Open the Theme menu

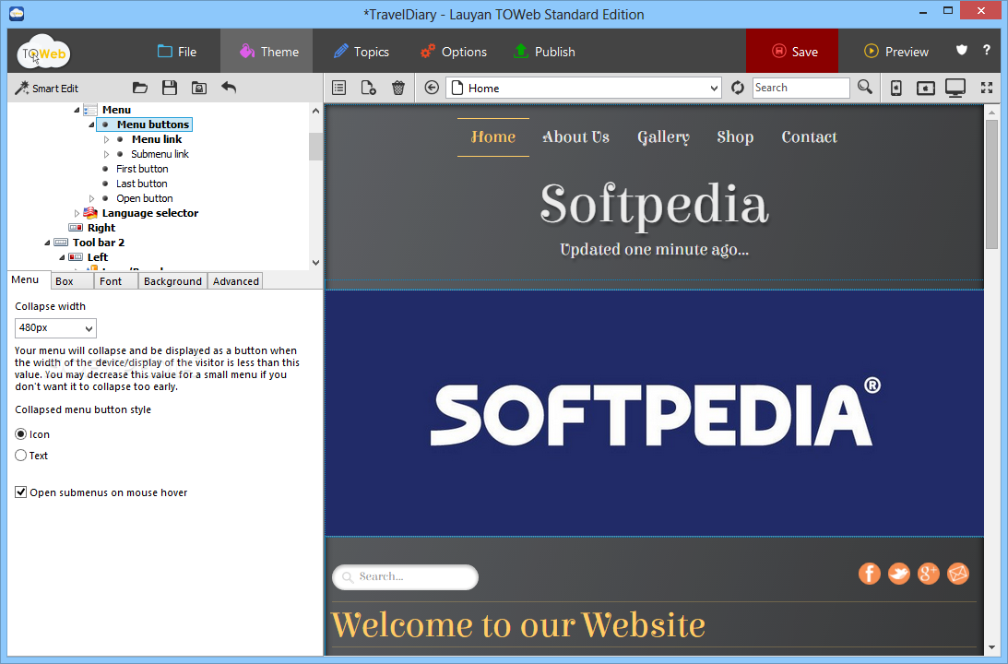pos(268,52)
